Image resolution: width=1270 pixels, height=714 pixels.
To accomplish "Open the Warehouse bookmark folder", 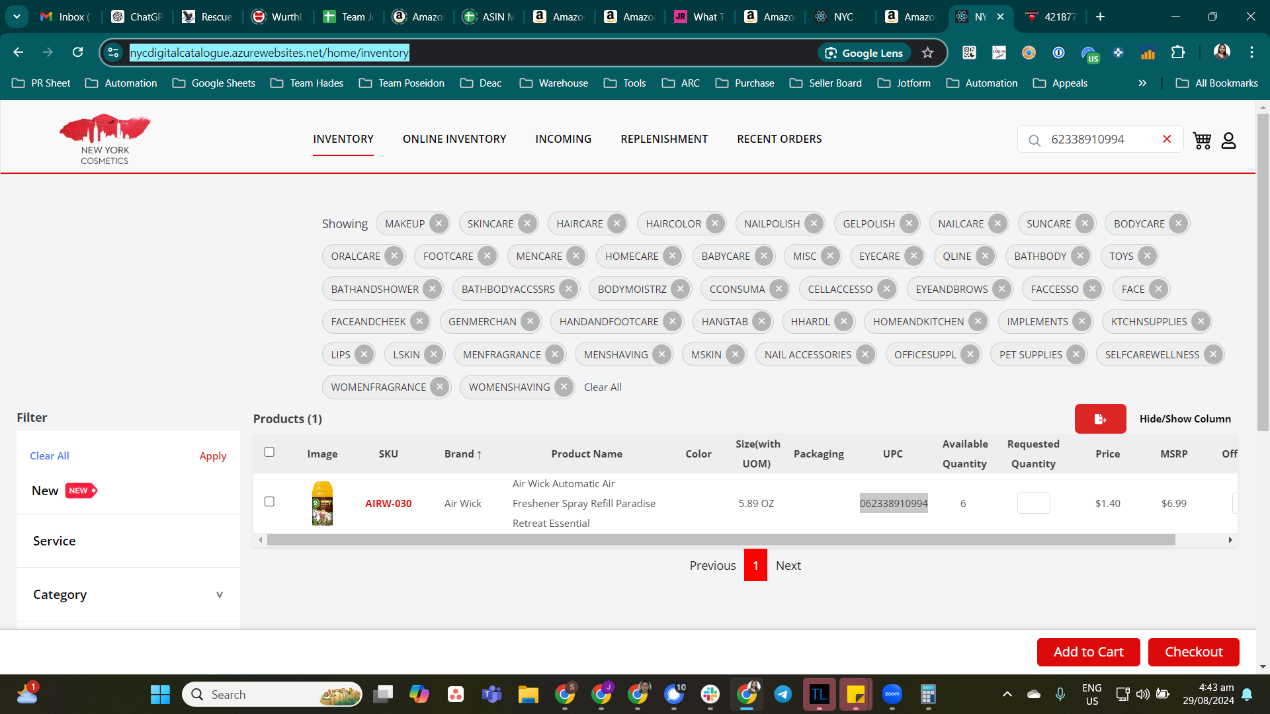I will click(x=554, y=83).
